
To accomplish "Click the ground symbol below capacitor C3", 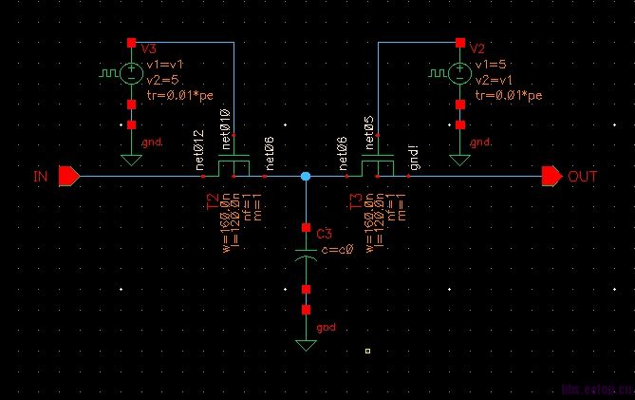I will (x=306, y=345).
